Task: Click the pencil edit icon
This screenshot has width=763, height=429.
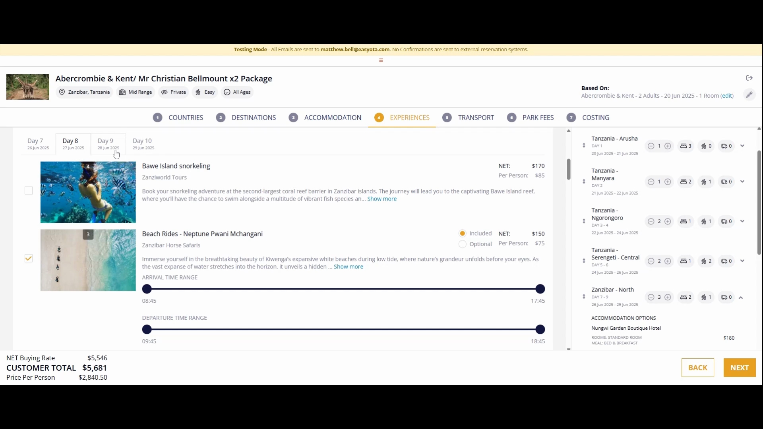Action: (x=749, y=95)
